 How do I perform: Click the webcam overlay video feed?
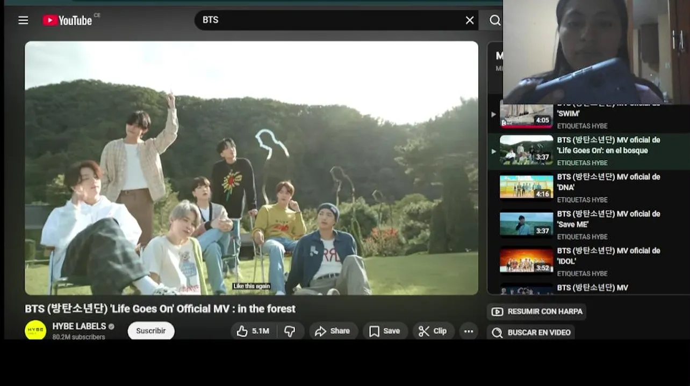click(596, 51)
